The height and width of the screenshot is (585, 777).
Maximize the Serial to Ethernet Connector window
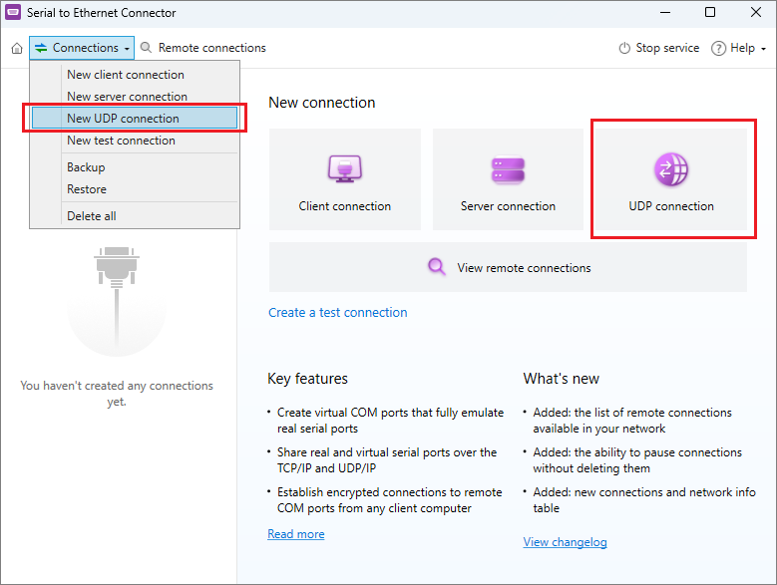[709, 12]
